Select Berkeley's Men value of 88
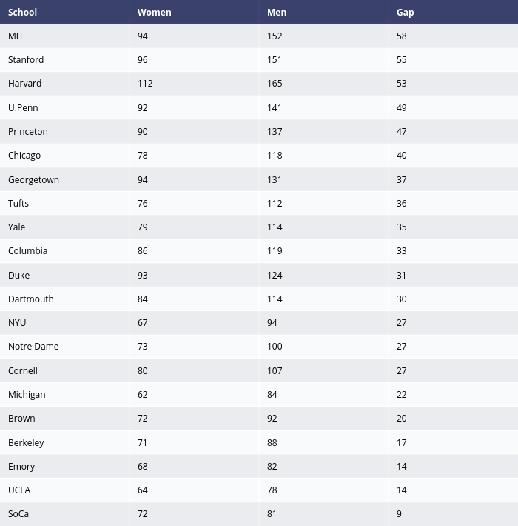Viewport: 518px width, 526px height. 272,442
